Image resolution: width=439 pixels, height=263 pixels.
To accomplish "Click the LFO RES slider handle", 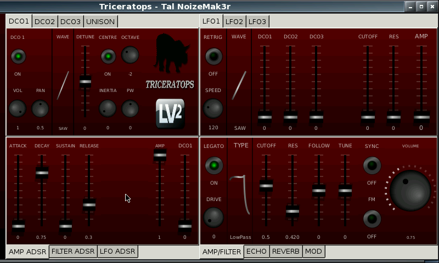I will click(393, 117).
